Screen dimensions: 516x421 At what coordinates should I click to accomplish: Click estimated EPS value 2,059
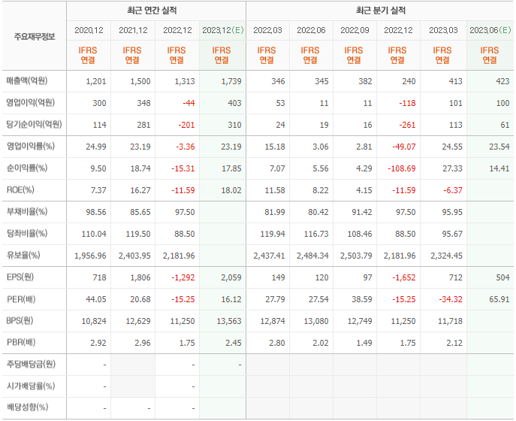(231, 277)
